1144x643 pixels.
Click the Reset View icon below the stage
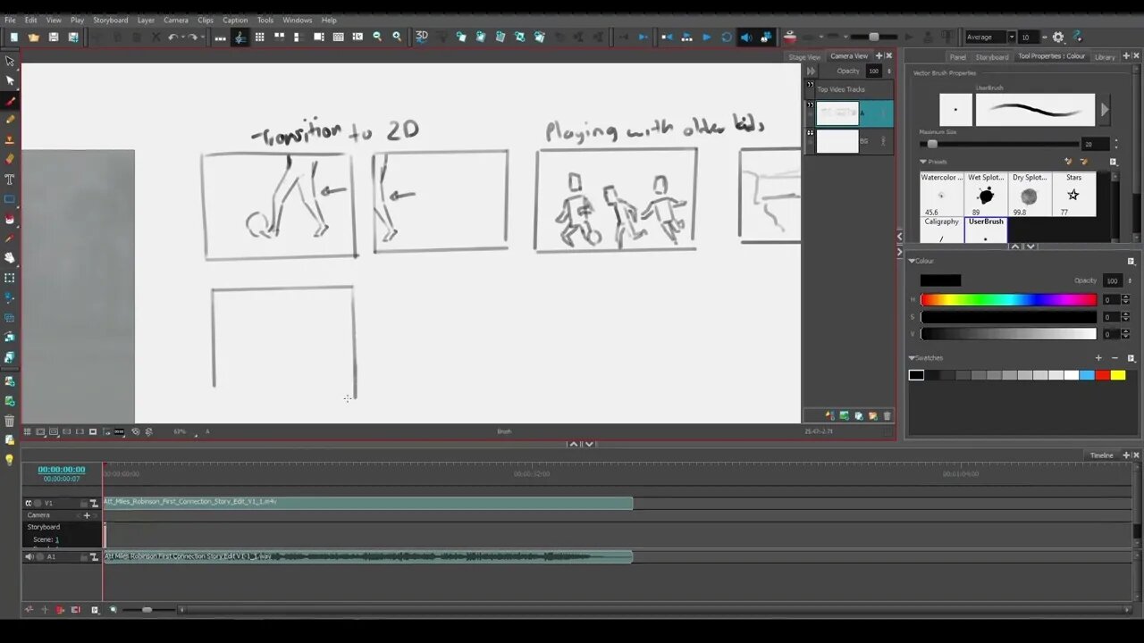[x=136, y=431]
